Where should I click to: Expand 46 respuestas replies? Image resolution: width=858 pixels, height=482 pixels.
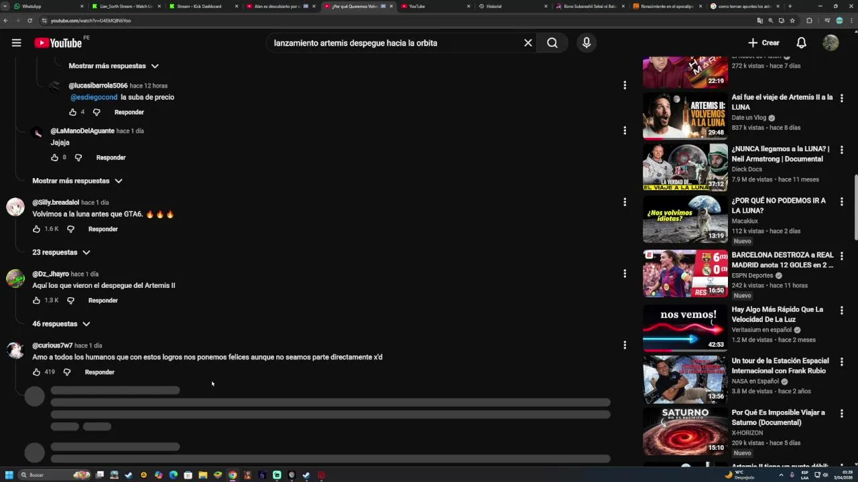(61, 324)
